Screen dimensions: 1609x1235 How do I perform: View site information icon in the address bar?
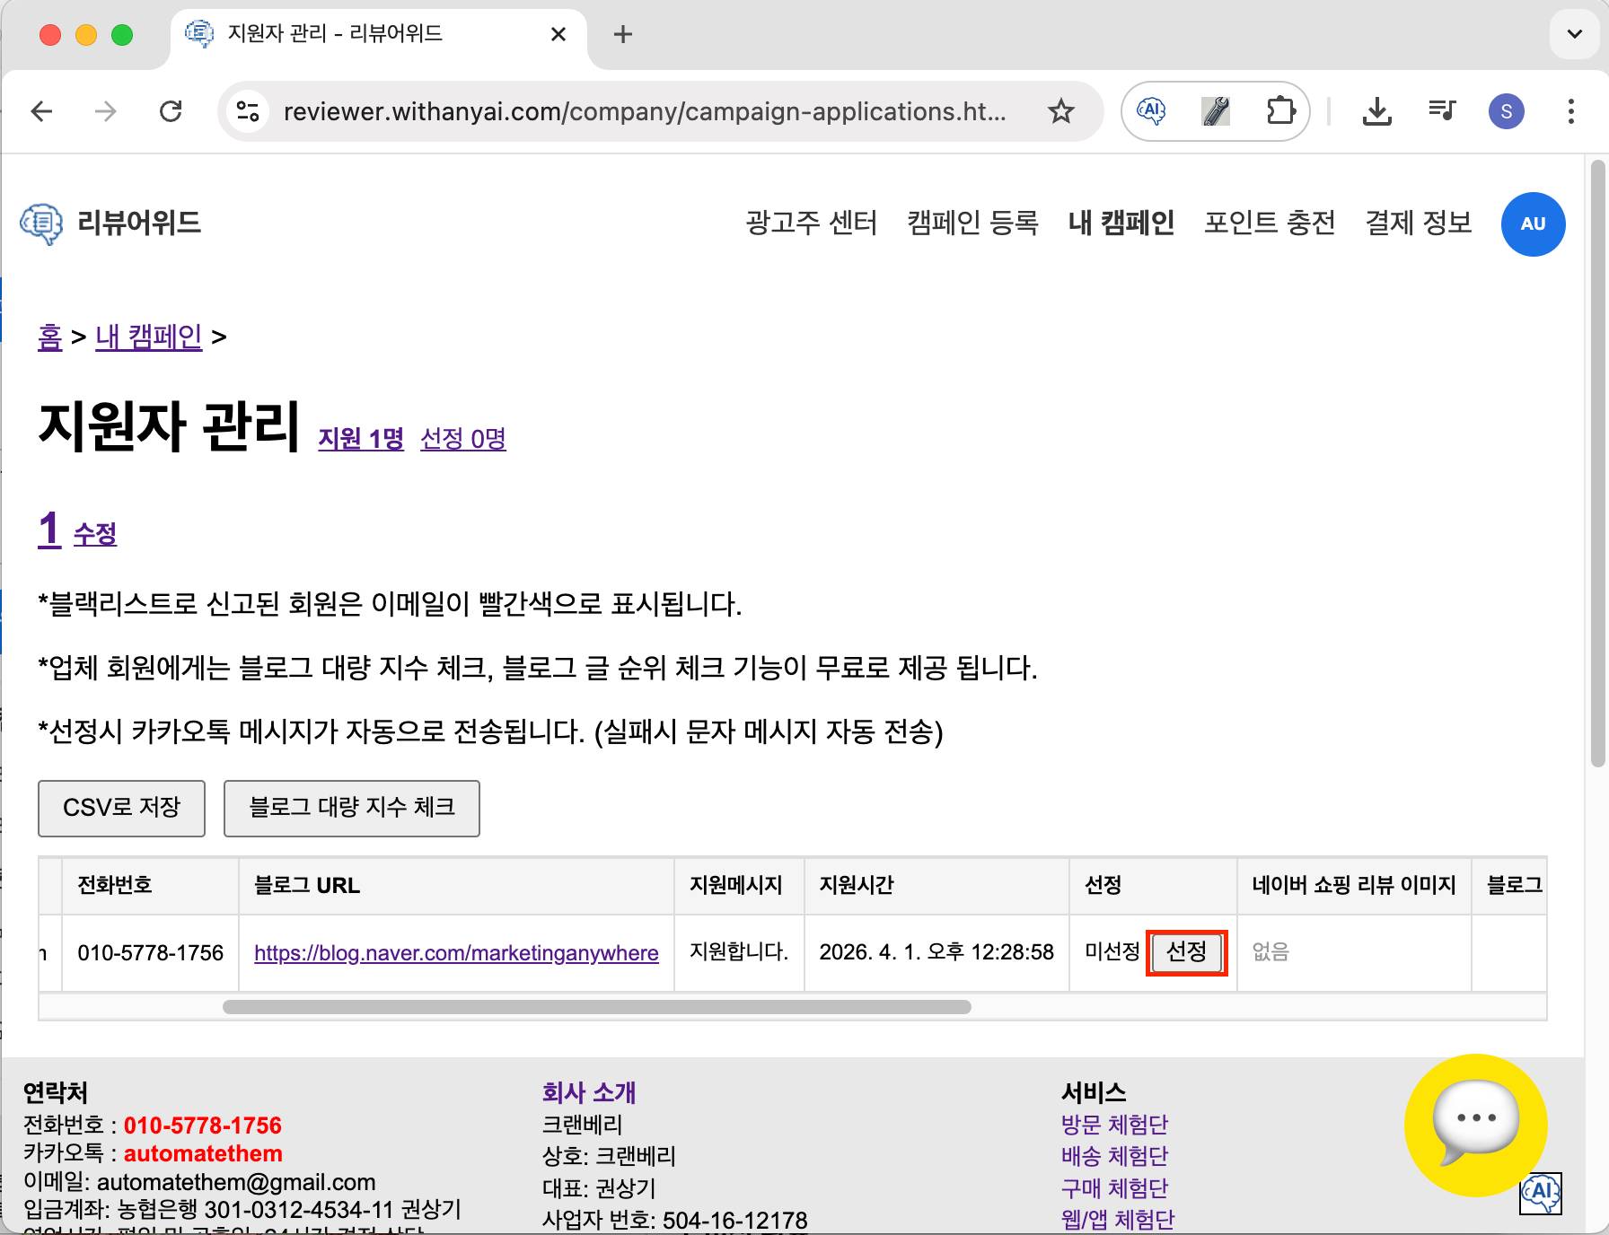click(247, 111)
